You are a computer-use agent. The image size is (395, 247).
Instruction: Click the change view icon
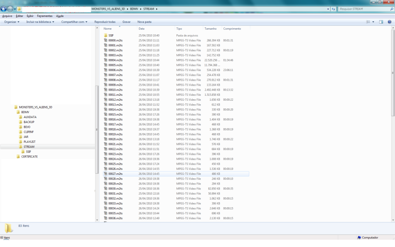368,22
